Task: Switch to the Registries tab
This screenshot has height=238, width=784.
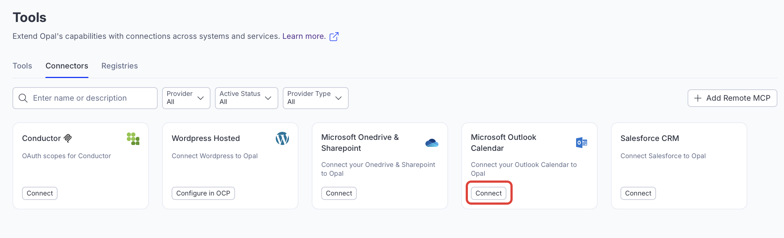Action: (x=120, y=66)
